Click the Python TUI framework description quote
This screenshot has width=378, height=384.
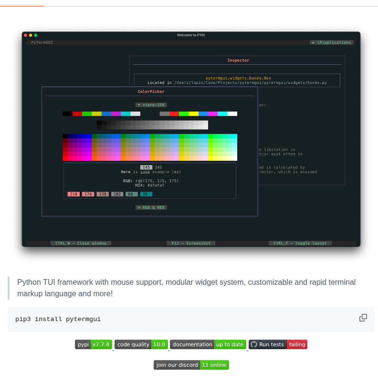click(186, 288)
